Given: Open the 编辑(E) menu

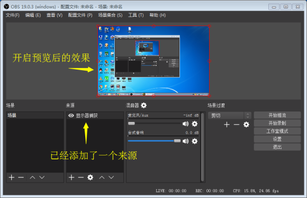Looking at the screenshot, I should pyautogui.click(x=33, y=15).
